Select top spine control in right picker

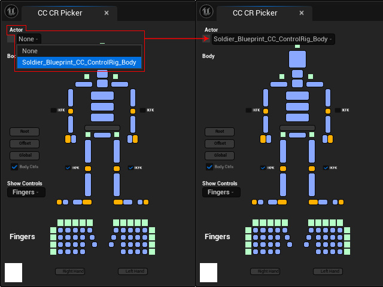[x=297, y=96]
